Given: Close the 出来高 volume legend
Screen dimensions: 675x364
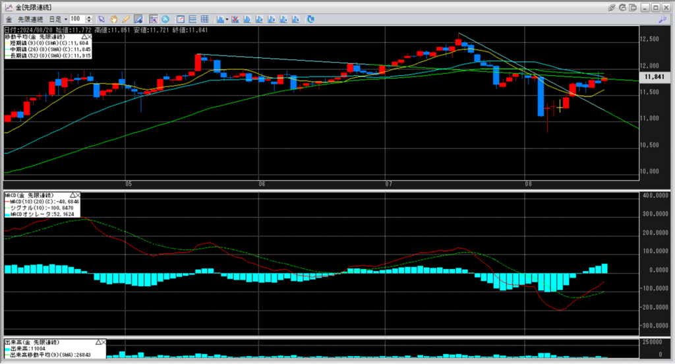Looking at the screenshot, I should pos(103,342).
